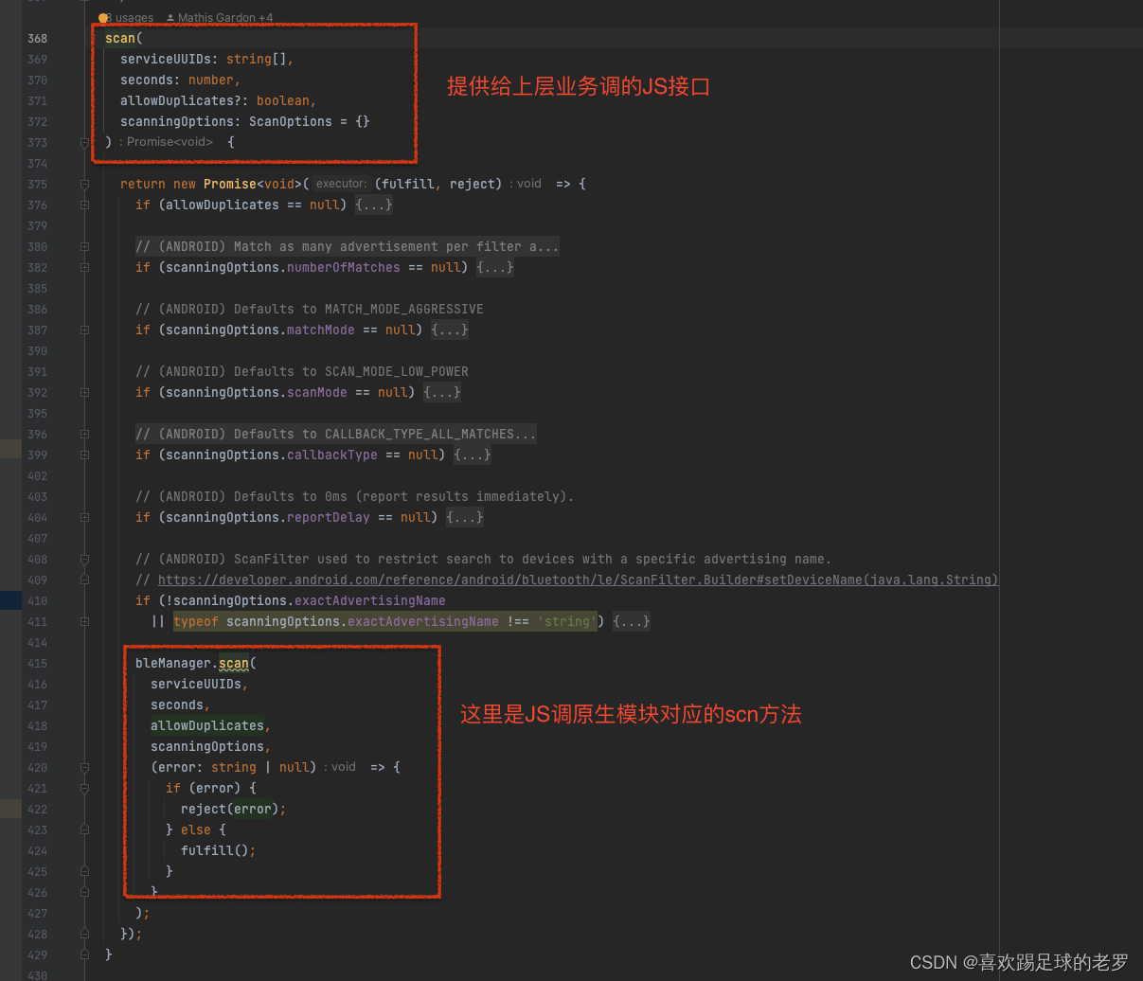Image resolution: width=1143 pixels, height=981 pixels.
Task: Click the '3 usages' inlay hint
Action: click(130, 18)
